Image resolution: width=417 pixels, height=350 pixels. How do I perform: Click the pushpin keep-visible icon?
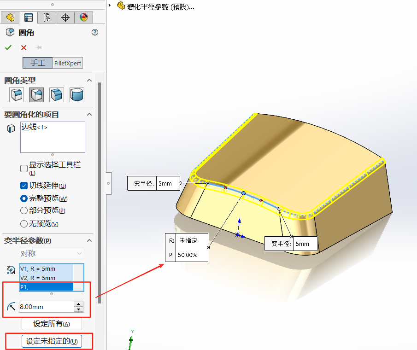click(x=39, y=47)
